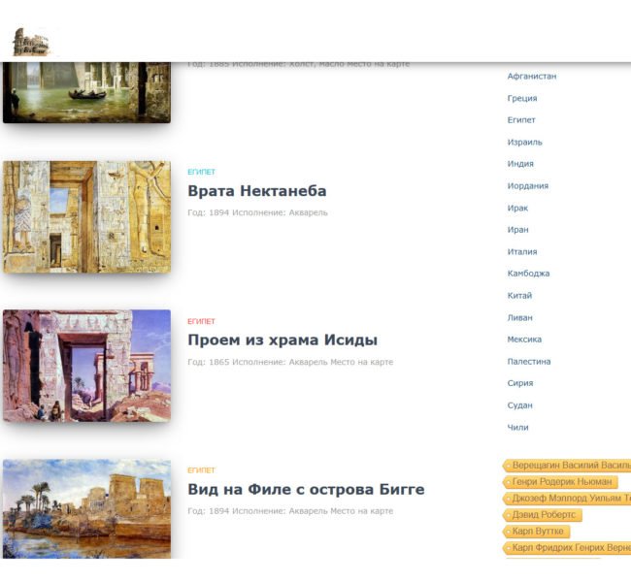The width and height of the screenshot is (631, 582).
Task: Choose Италия from the country list
Action: point(522,251)
